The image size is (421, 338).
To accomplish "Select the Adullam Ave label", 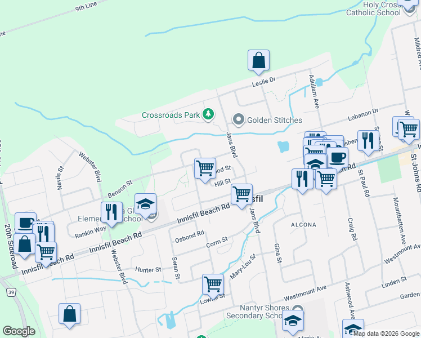I will [314, 92].
